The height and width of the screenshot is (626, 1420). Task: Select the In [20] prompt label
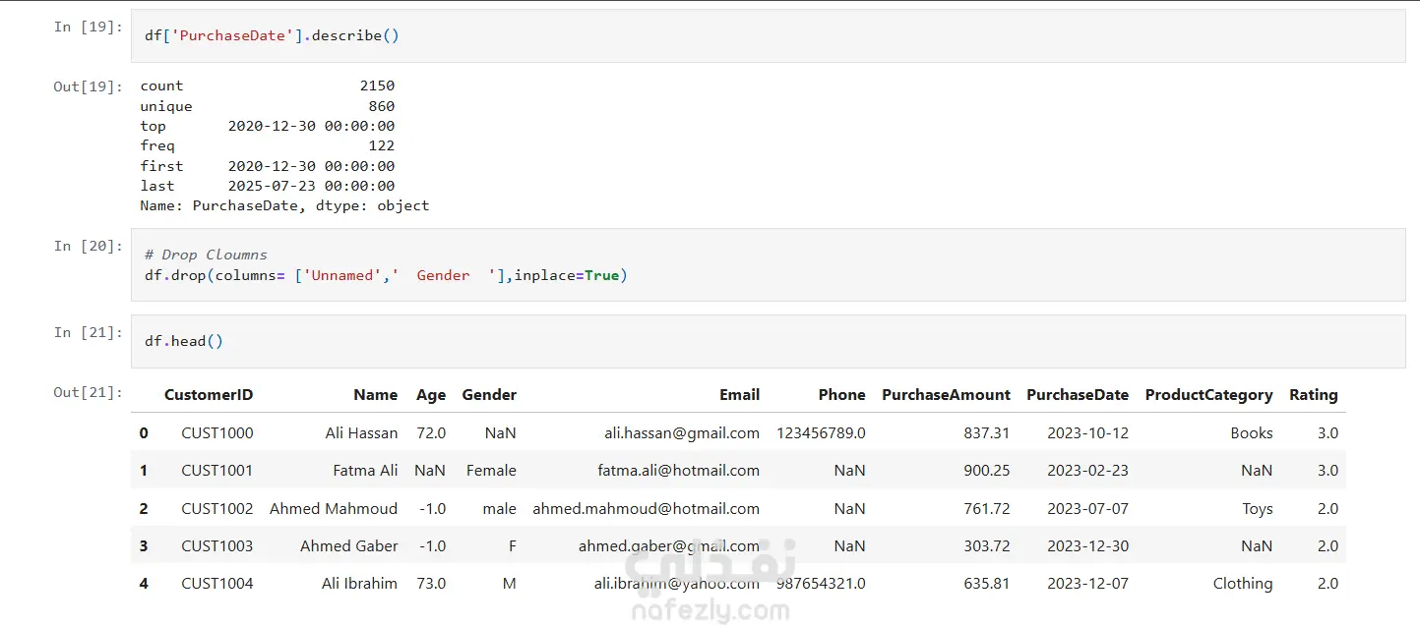89,246
